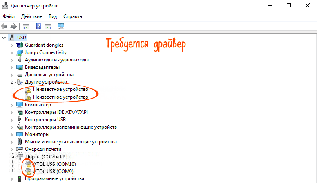
Task: Open the Действие menu
Action: click(31, 16)
